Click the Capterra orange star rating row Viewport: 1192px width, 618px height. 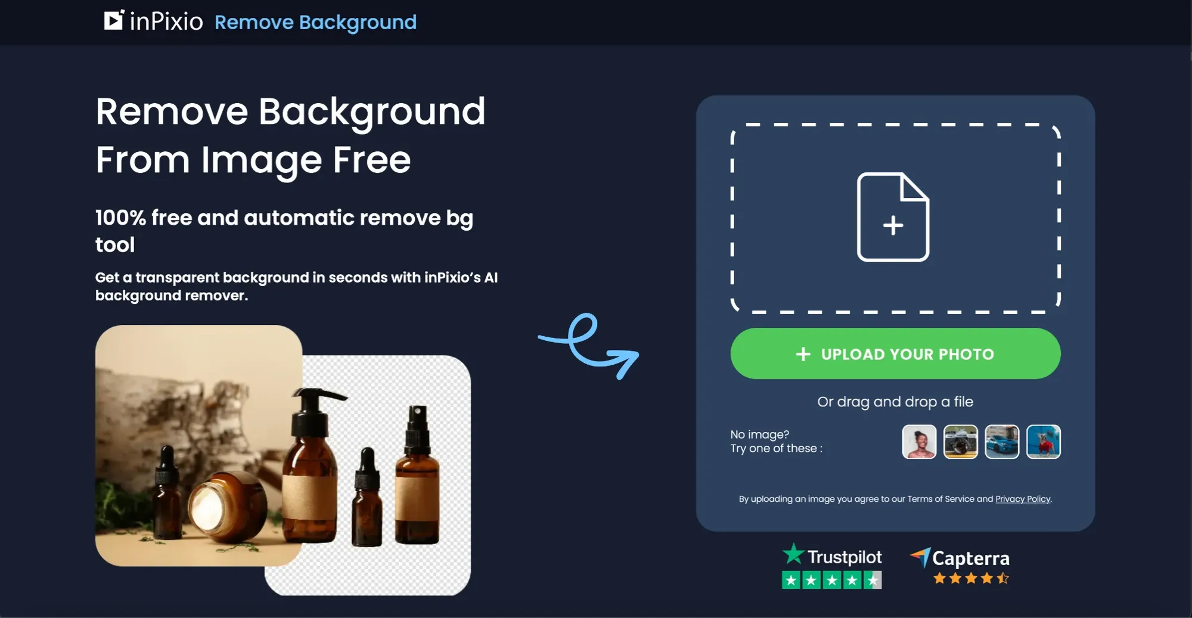coord(971,578)
